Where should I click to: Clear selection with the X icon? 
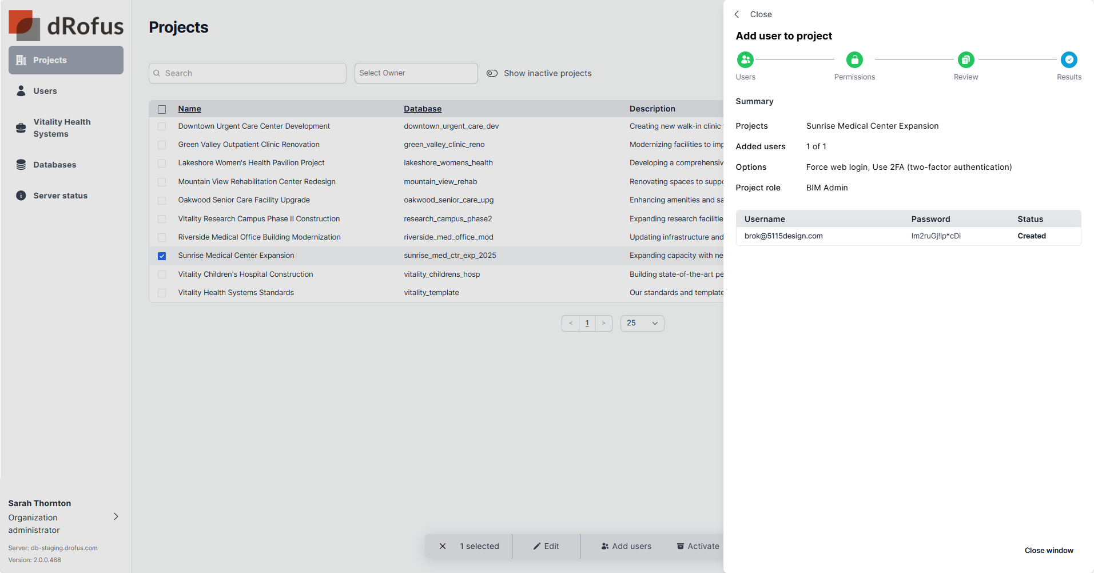coord(443,546)
